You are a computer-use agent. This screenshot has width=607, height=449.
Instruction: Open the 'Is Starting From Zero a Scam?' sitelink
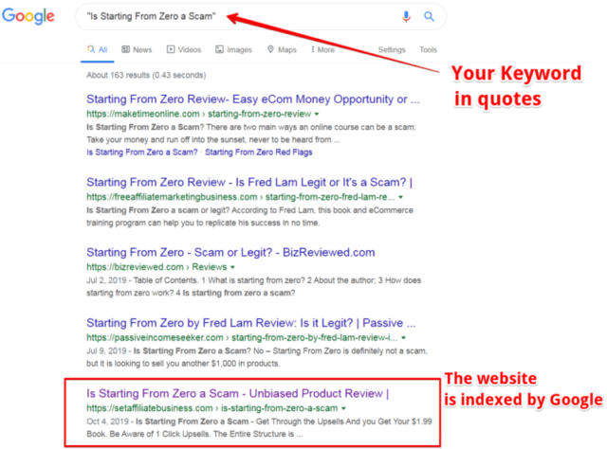point(142,152)
